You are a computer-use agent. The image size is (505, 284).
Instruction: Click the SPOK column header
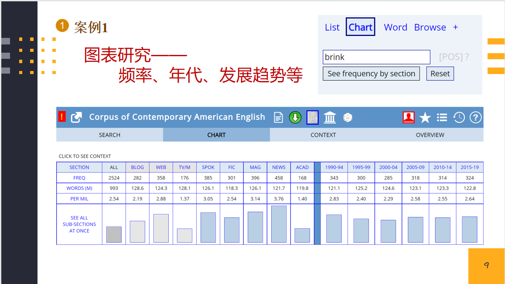(208, 167)
